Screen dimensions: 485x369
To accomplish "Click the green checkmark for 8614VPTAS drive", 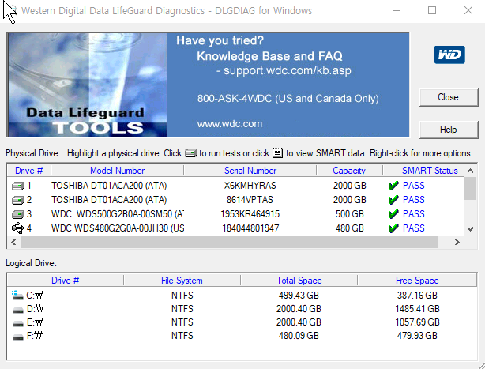I will click(x=393, y=200).
